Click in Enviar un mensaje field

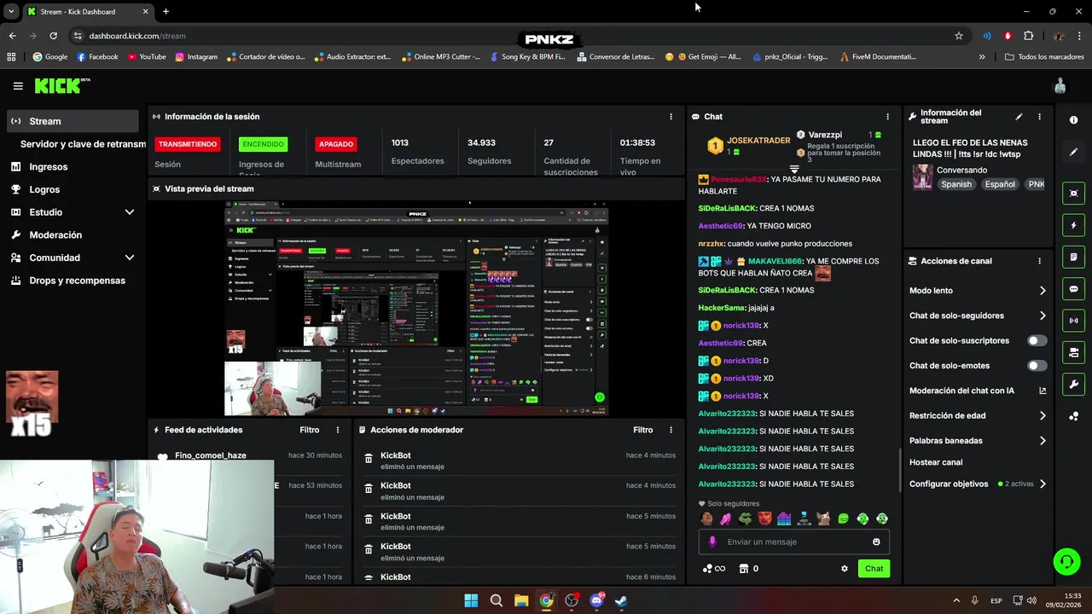tap(794, 542)
